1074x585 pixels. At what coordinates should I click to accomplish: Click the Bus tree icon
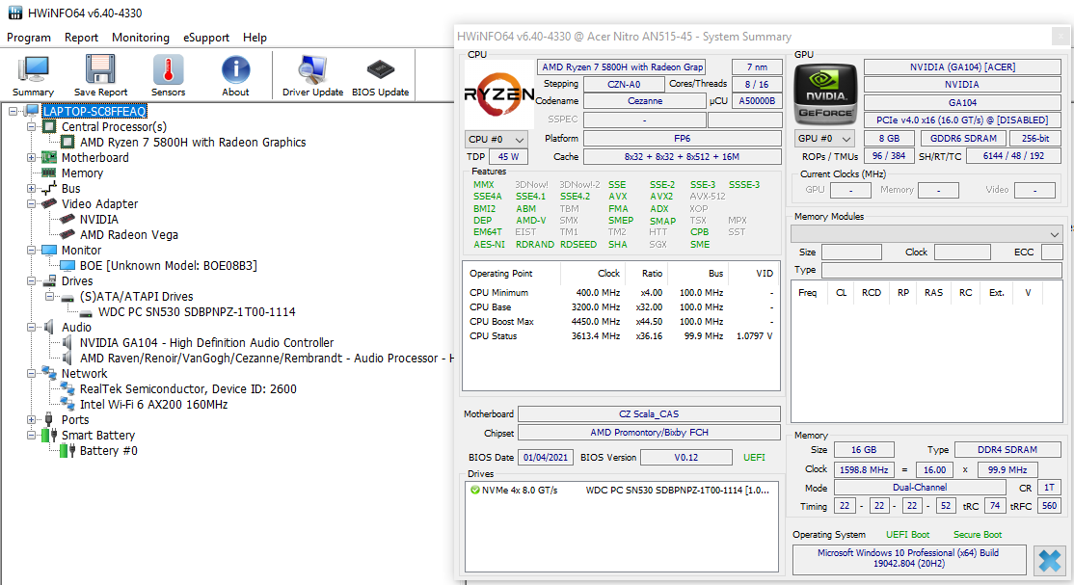pos(48,188)
